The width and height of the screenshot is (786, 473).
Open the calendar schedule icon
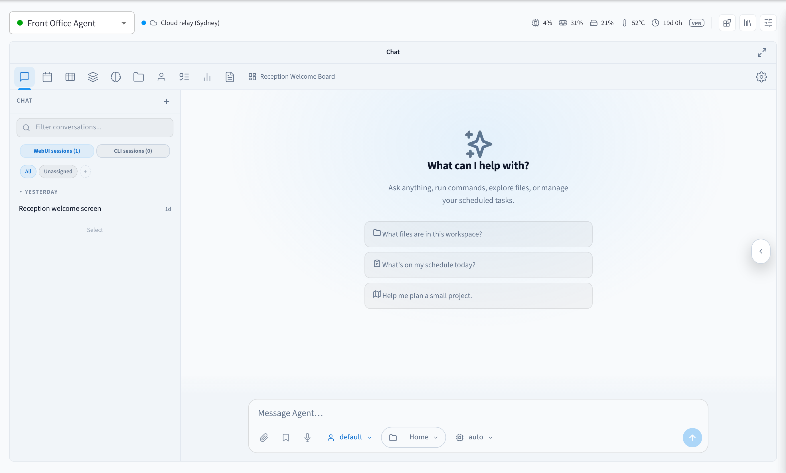(47, 77)
